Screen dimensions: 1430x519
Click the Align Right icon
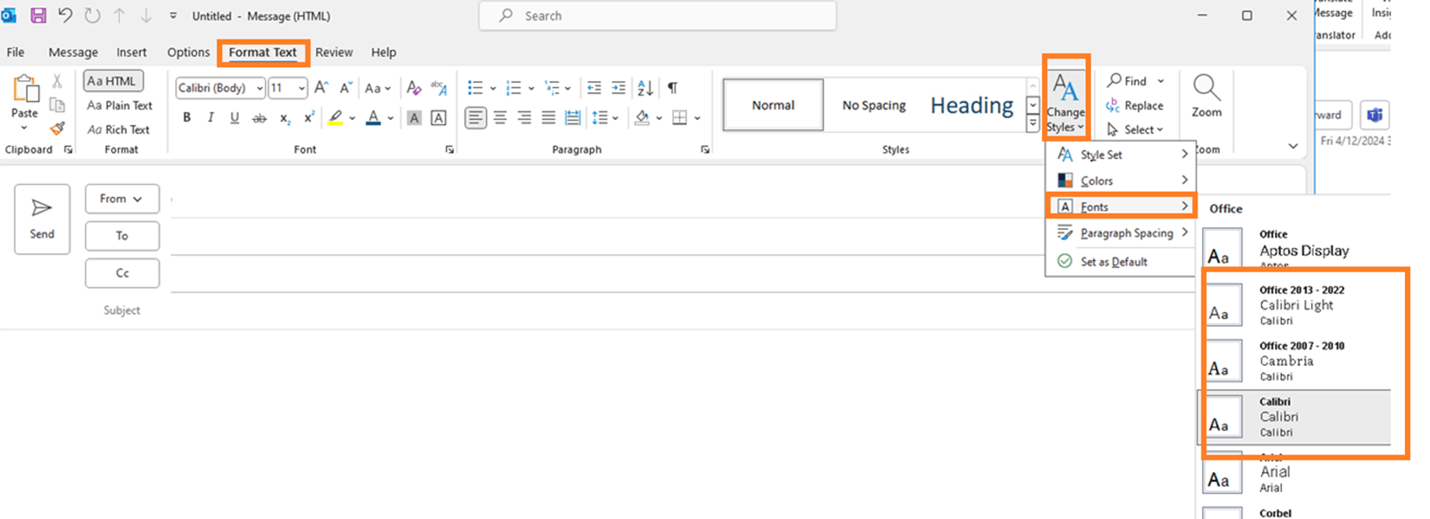pos(524,117)
